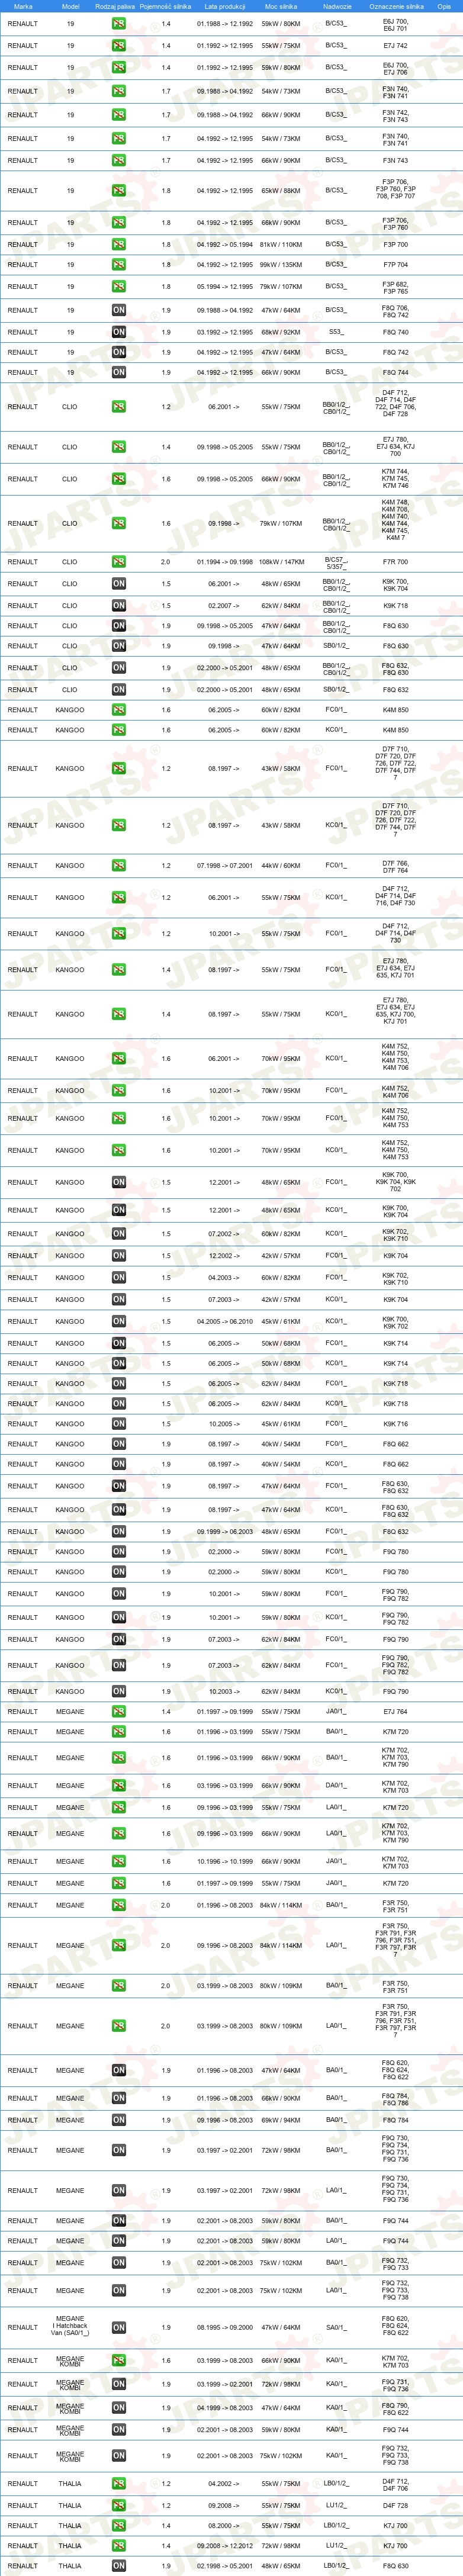Click the diesel ON icon in Renault 19 F8Q 744 row
Viewport: 463px width, 2576px height.
coord(118,372)
